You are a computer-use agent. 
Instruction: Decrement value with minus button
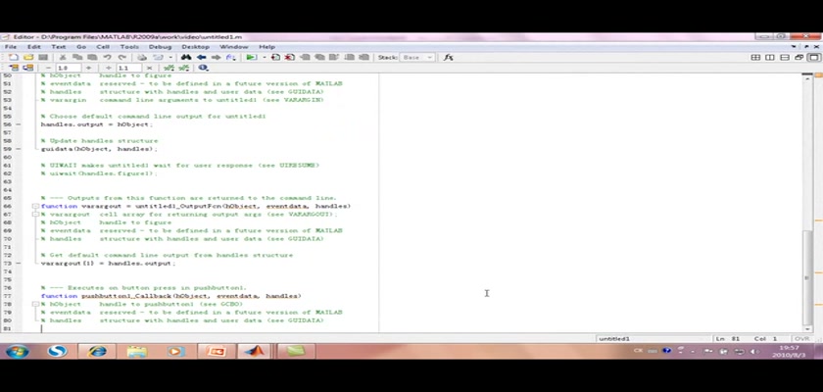click(48, 68)
